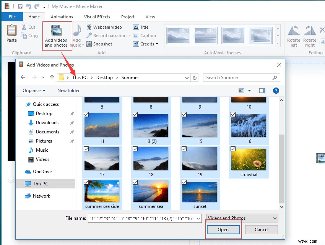Viewport: 325px width, 245px height.
Task: Deselect the sunset photo checkbox
Action: tap(184, 182)
